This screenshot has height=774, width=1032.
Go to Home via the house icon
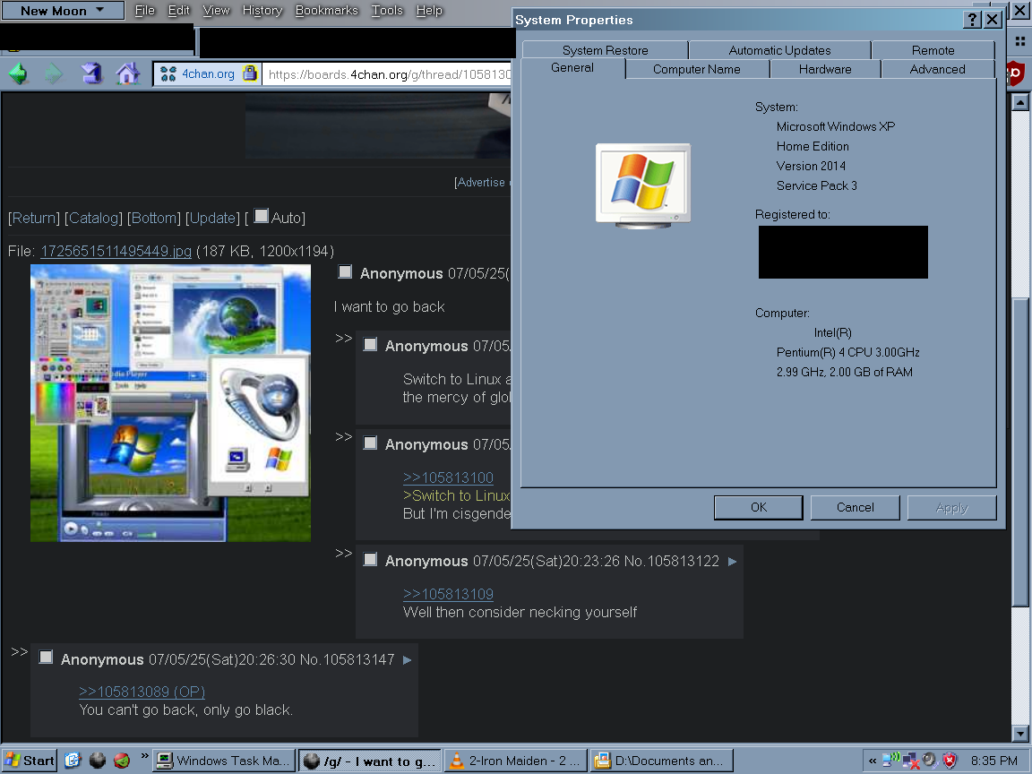point(128,73)
